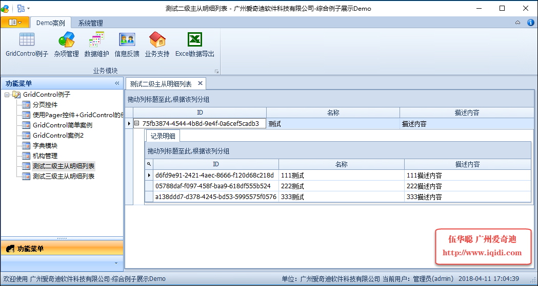The height and width of the screenshot is (286, 538).
Task: Open 分页控件 tree item
Action: point(45,105)
